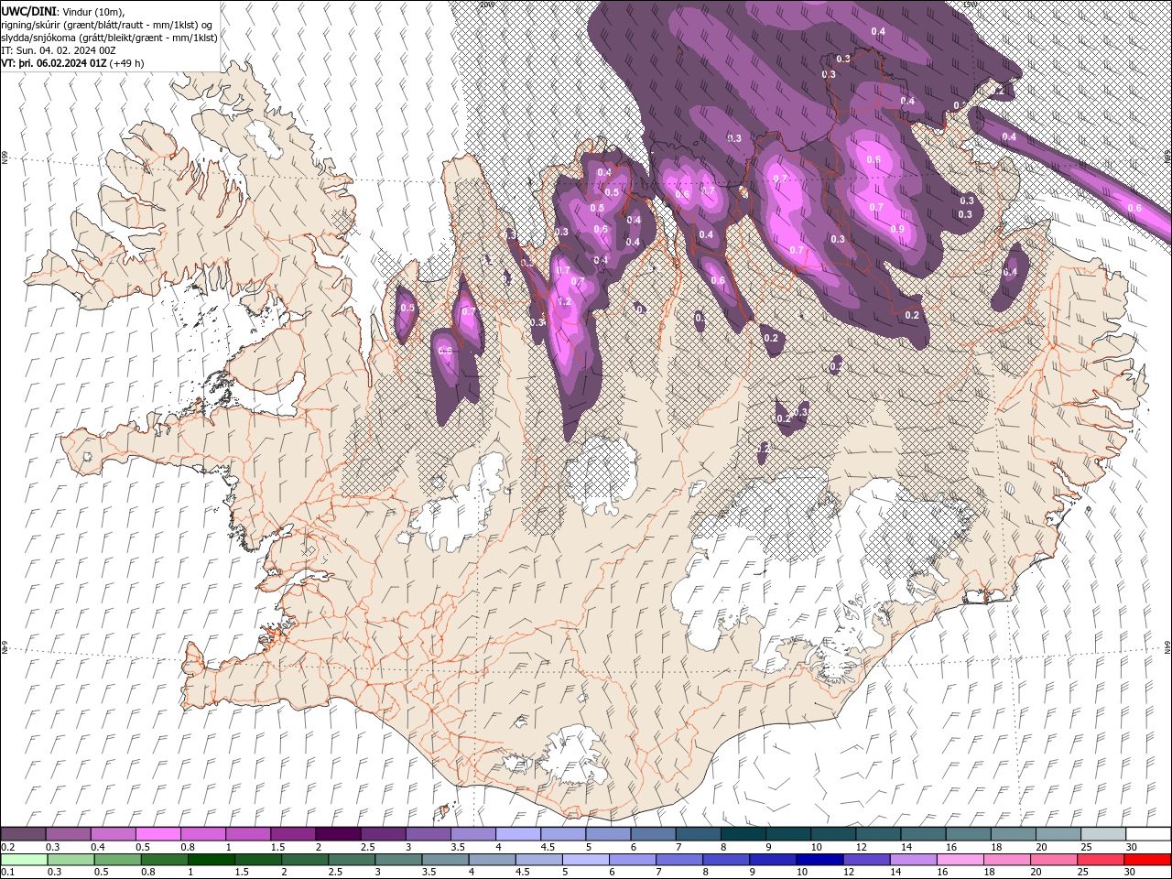Screen dimensions: 1172x879
Task: Click the pale lavender swatch labeled 4 in snow legend
Action: click(x=518, y=834)
